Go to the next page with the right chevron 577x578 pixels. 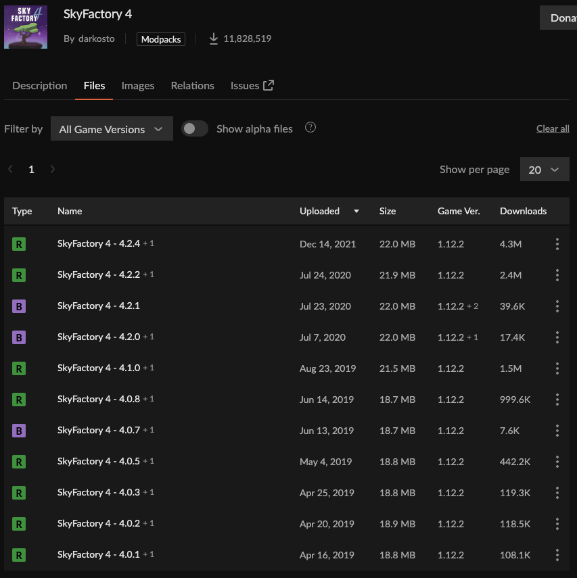point(52,169)
